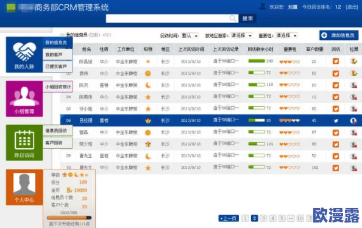
Task: Open the 回访时间 dropdown showing 默认
Action: click(190, 35)
